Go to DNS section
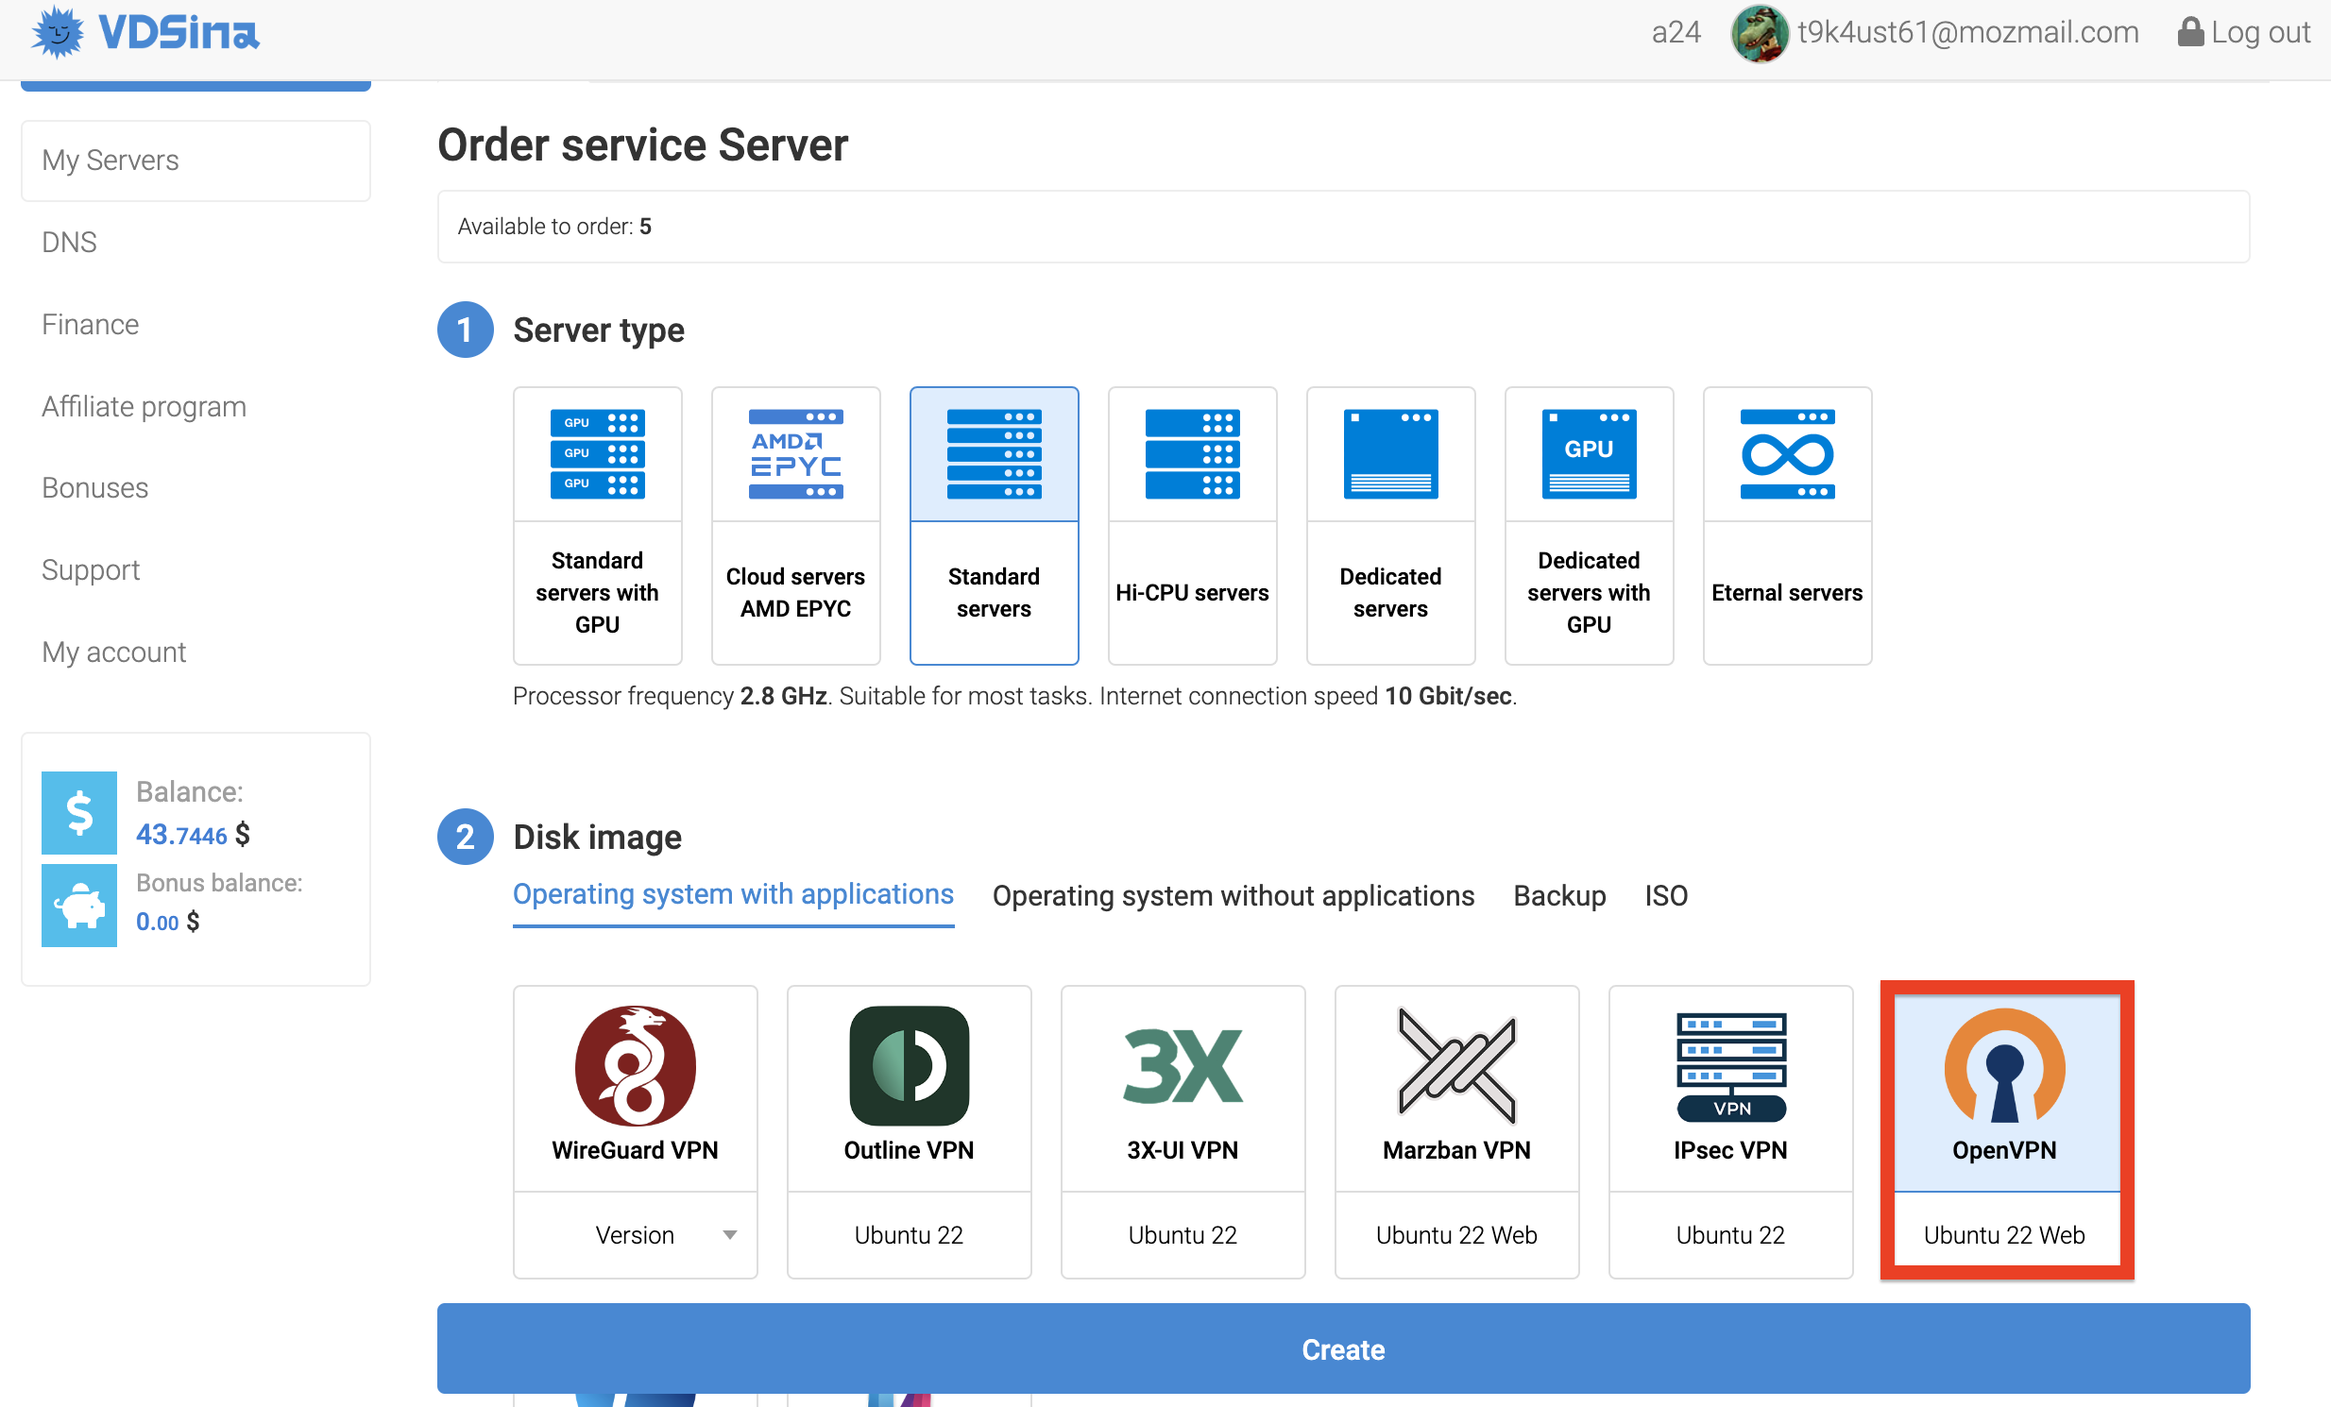This screenshot has width=2331, height=1407. click(x=69, y=242)
